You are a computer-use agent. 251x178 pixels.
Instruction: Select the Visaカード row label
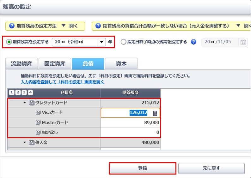52,112
